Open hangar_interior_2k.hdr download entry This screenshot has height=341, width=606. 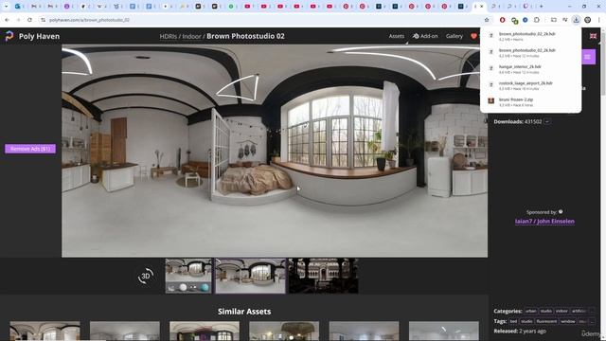tap(530, 69)
